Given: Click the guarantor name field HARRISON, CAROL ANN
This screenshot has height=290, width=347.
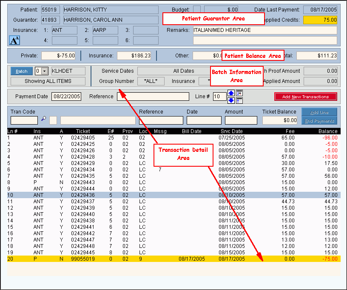Looking at the screenshot, I should click(111, 20).
